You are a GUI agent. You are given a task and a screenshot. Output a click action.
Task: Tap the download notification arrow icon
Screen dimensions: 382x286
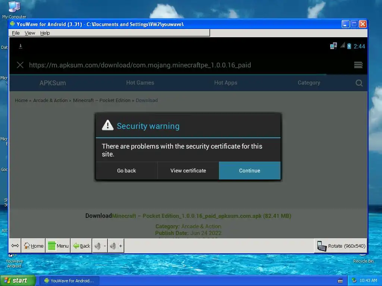[21, 46]
